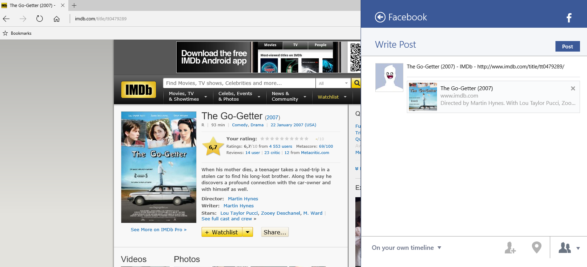
Task: Open the 4 553 users ratings link
Action: point(280,146)
